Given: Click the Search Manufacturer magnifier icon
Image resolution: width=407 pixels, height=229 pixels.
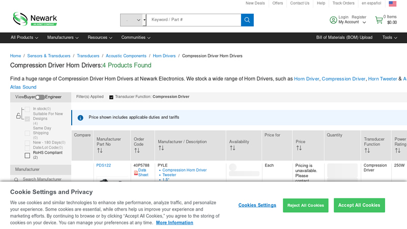Looking at the screenshot, I should tap(16, 180).
